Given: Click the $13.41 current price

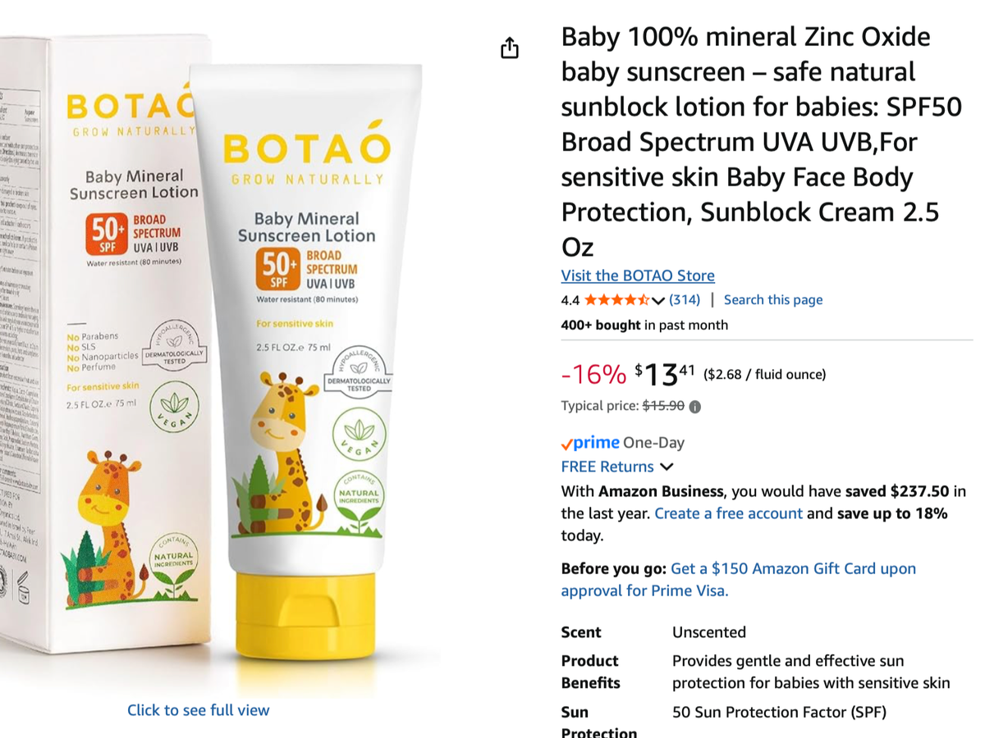Looking at the screenshot, I should 665,375.
